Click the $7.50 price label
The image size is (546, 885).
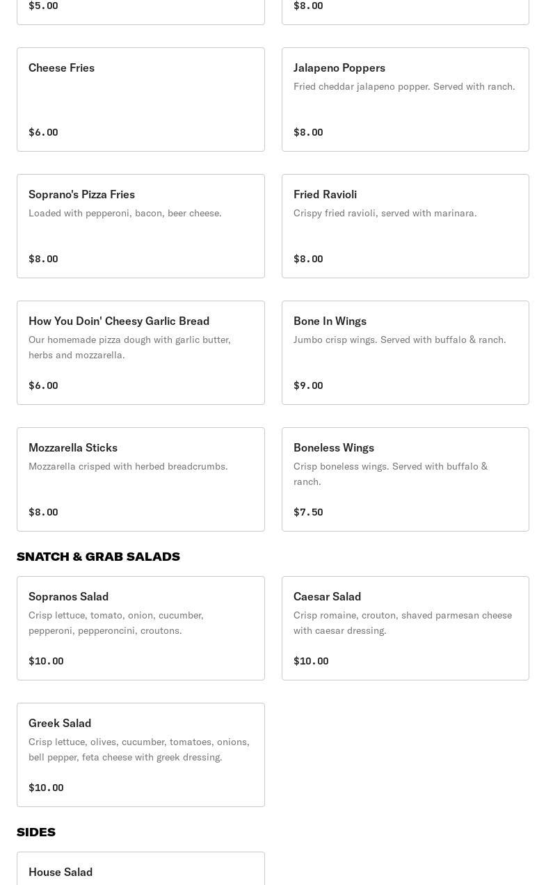tap(308, 512)
